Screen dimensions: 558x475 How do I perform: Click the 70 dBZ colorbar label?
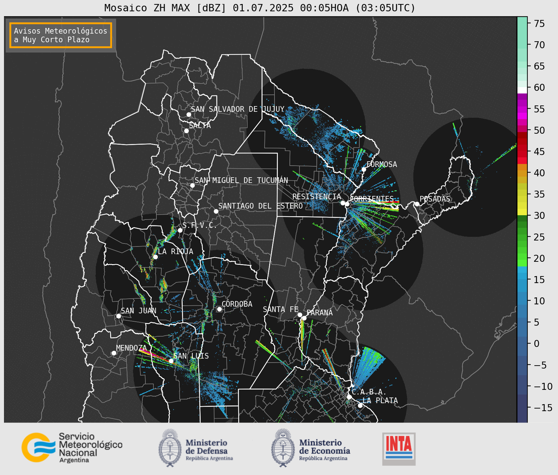[539, 45]
